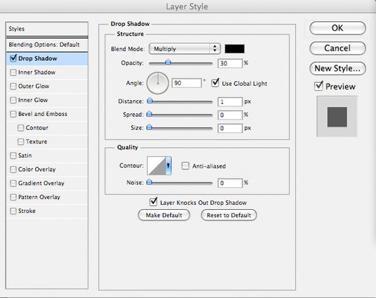Enable the Bevel and Emboss checkbox
The height and width of the screenshot is (298, 376).
point(13,114)
